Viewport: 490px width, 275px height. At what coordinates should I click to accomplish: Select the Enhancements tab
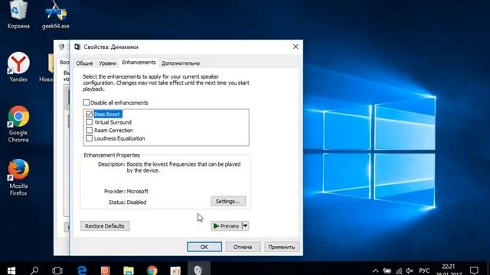point(139,63)
